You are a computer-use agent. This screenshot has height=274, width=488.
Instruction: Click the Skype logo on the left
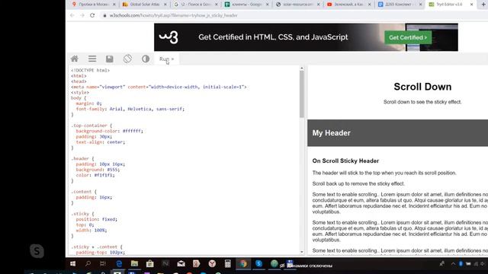pos(37,250)
